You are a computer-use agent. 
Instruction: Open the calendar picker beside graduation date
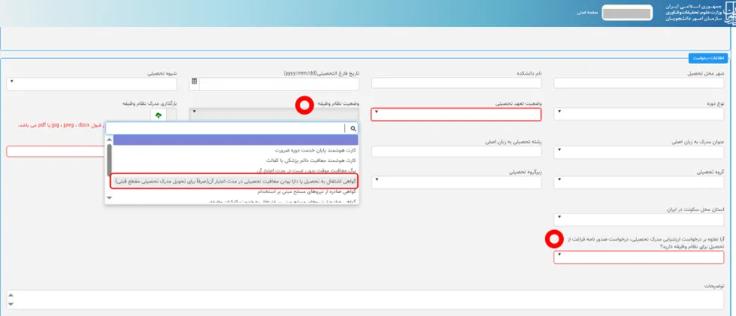point(194,81)
